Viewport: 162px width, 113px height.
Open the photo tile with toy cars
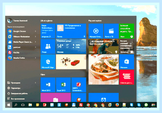click(x=71, y=62)
